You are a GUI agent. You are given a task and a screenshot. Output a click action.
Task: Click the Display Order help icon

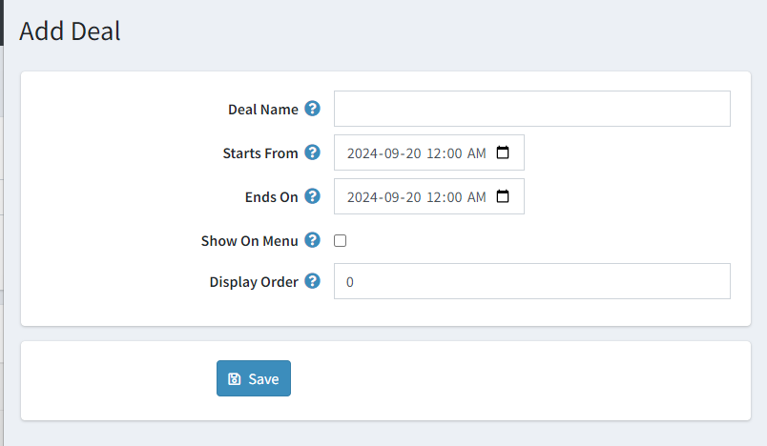[x=312, y=281]
